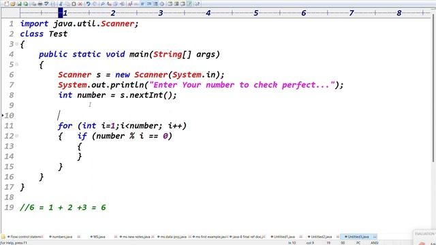Close the numbers.java tab with its x
The image size is (436, 245).
(79, 237)
